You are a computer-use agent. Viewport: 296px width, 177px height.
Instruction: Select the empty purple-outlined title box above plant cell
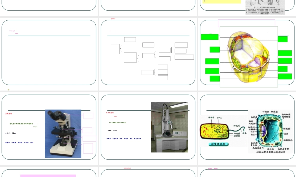pyautogui.click(x=246, y=23)
